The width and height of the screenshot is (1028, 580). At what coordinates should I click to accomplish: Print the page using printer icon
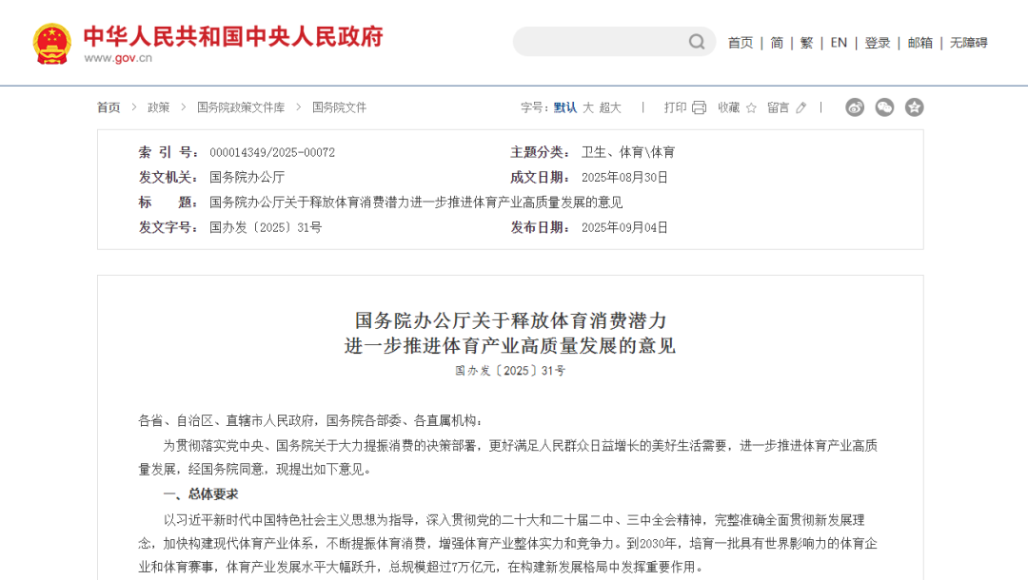(699, 107)
